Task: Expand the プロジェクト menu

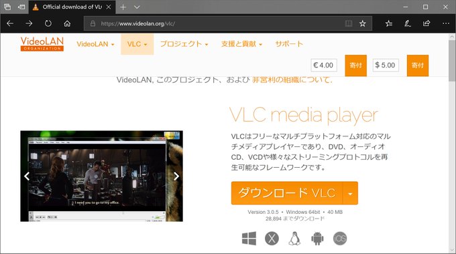Action: pos(184,44)
